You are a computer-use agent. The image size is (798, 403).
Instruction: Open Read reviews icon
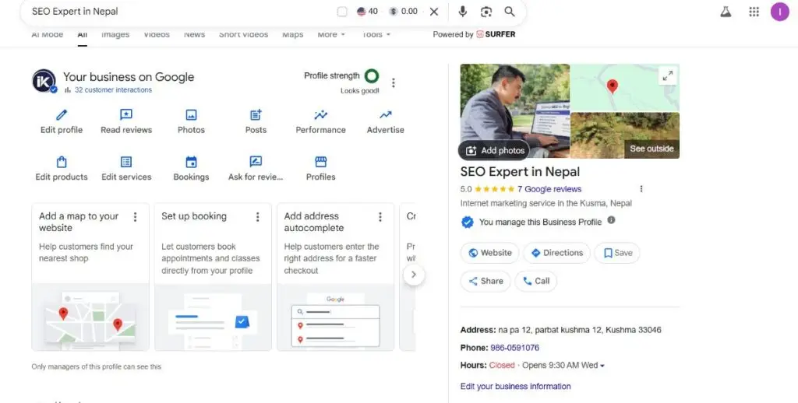126,115
